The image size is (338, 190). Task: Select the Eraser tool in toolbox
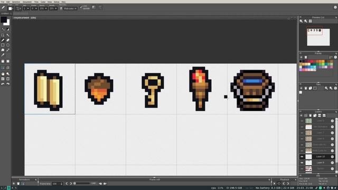[8, 40]
